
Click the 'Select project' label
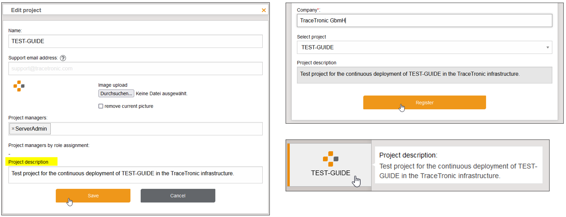point(311,37)
